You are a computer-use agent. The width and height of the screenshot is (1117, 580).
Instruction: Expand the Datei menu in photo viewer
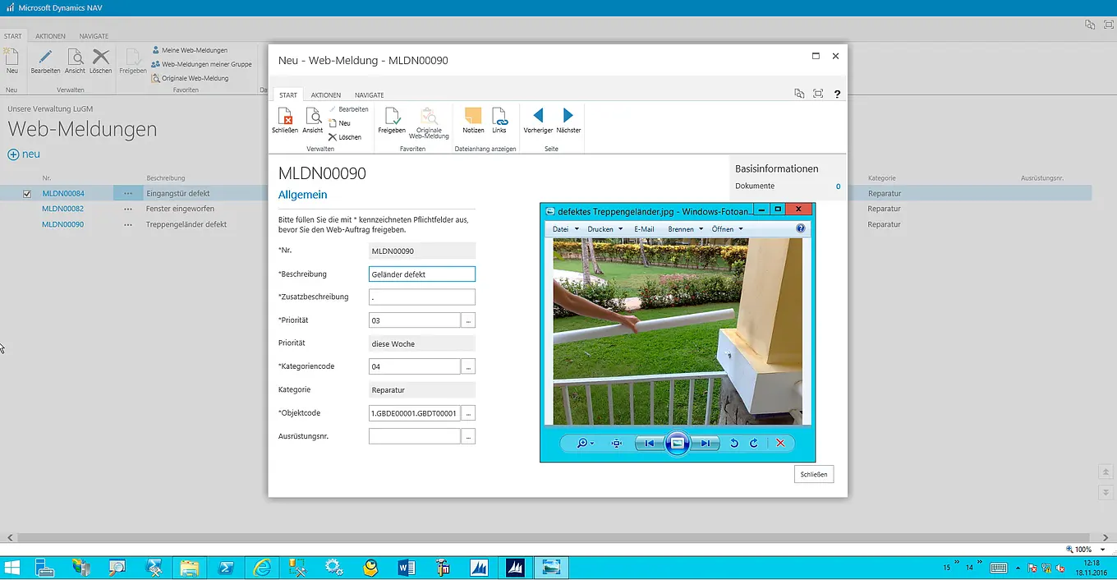(x=565, y=229)
